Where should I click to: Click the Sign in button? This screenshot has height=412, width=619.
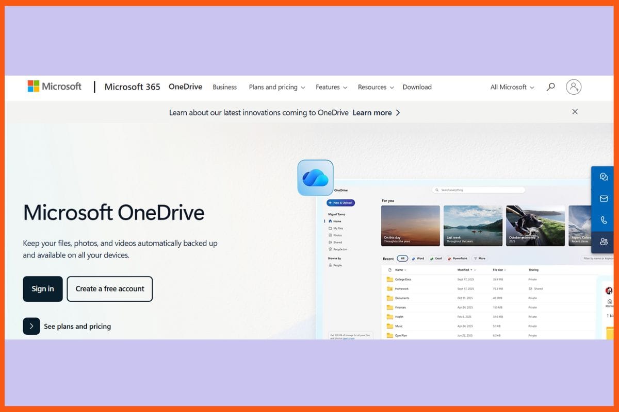pos(43,289)
